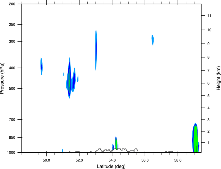221x169 pixels.
Task: Click the 'Latitude (deg)' axis title
Action: (111, 166)
